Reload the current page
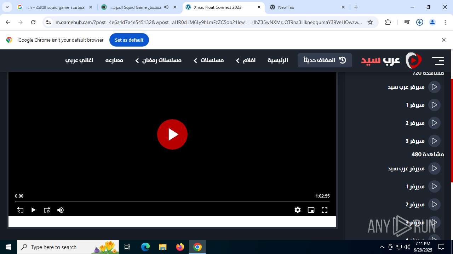This screenshot has height=254, width=453. click(x=33, y=22)
